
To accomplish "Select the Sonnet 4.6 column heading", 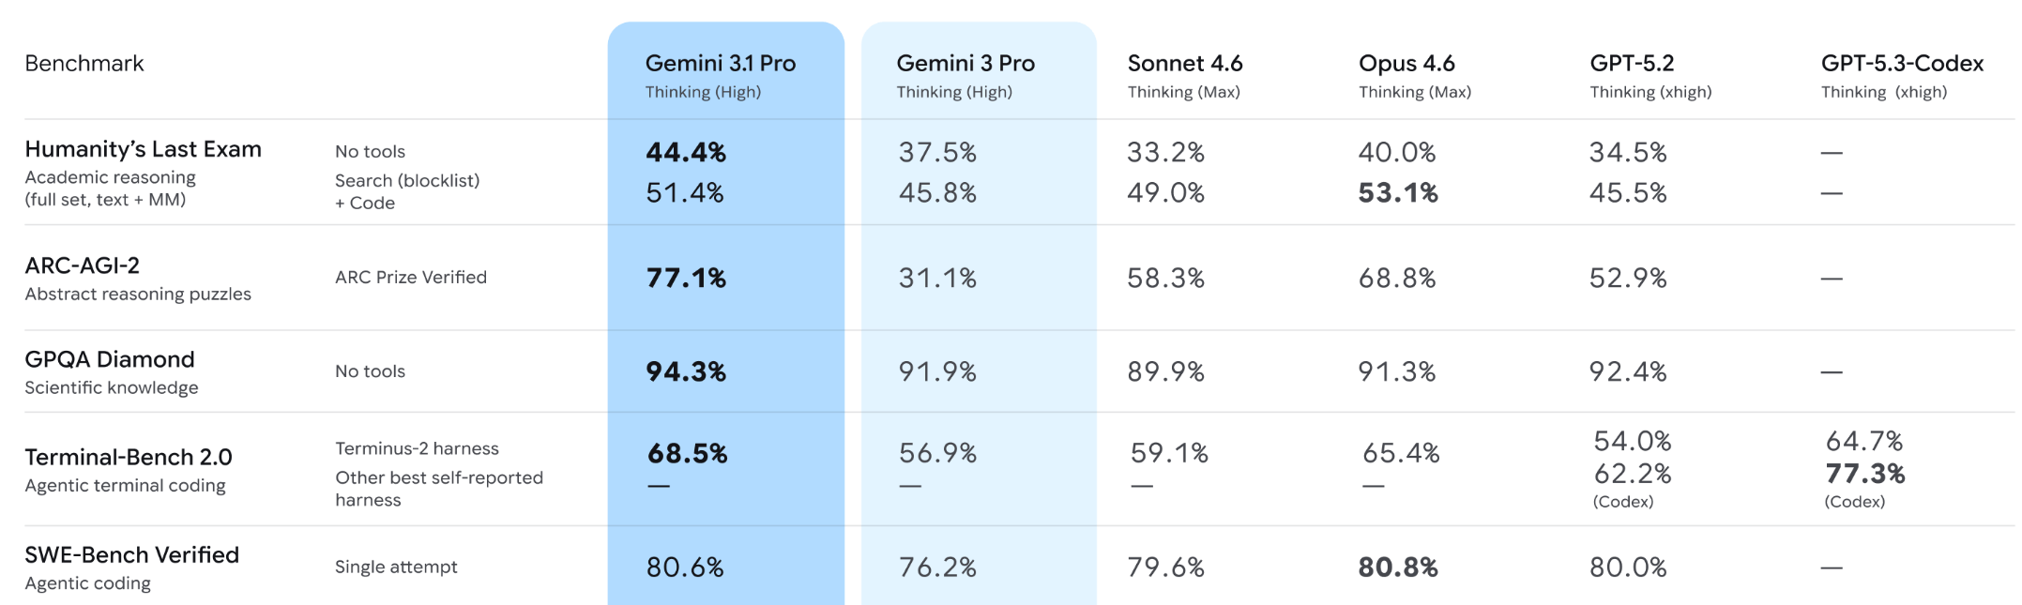I will click(1184, 63).
